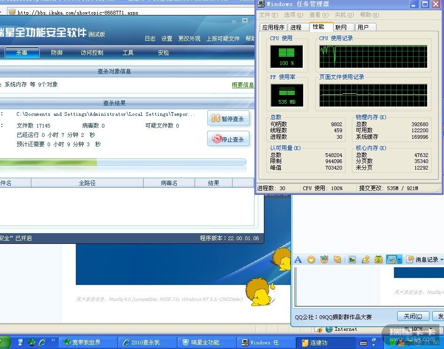The image size is (444, 349).
Task: Click the 关闭(C) button in QQ
Action: tap(413, 316)
